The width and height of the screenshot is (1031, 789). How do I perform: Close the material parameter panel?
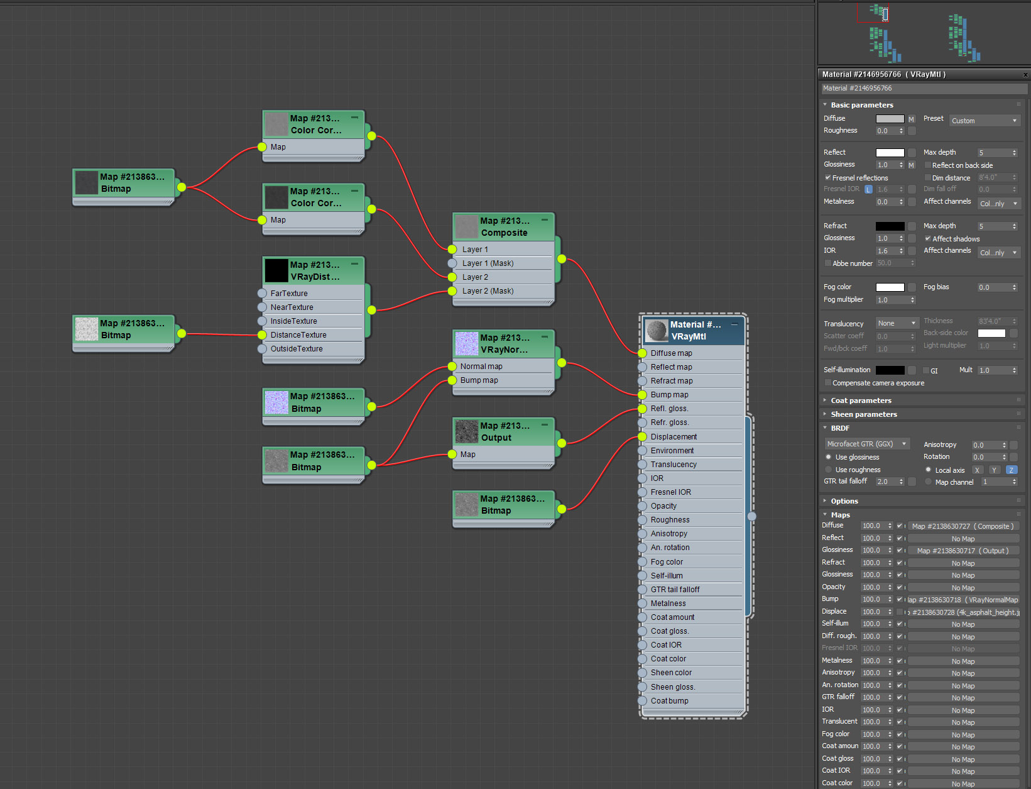point(1025,75)
